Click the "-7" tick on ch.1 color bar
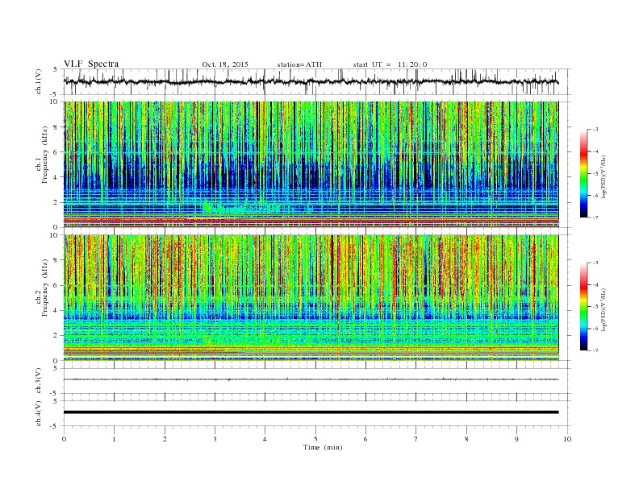639x493 pixels. pos(595,217)
